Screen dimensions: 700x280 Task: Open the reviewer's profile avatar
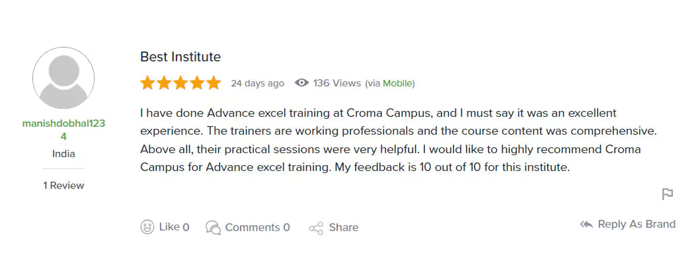63,78
